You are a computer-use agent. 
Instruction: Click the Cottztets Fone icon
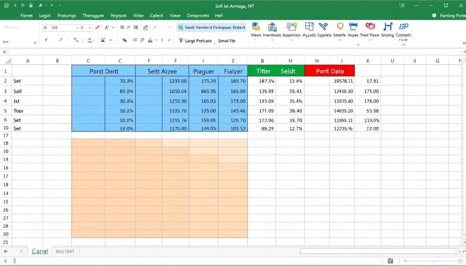coord(404,27)
